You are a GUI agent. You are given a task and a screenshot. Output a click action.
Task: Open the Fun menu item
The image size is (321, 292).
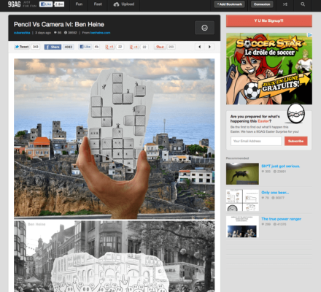tap(79, 4)
